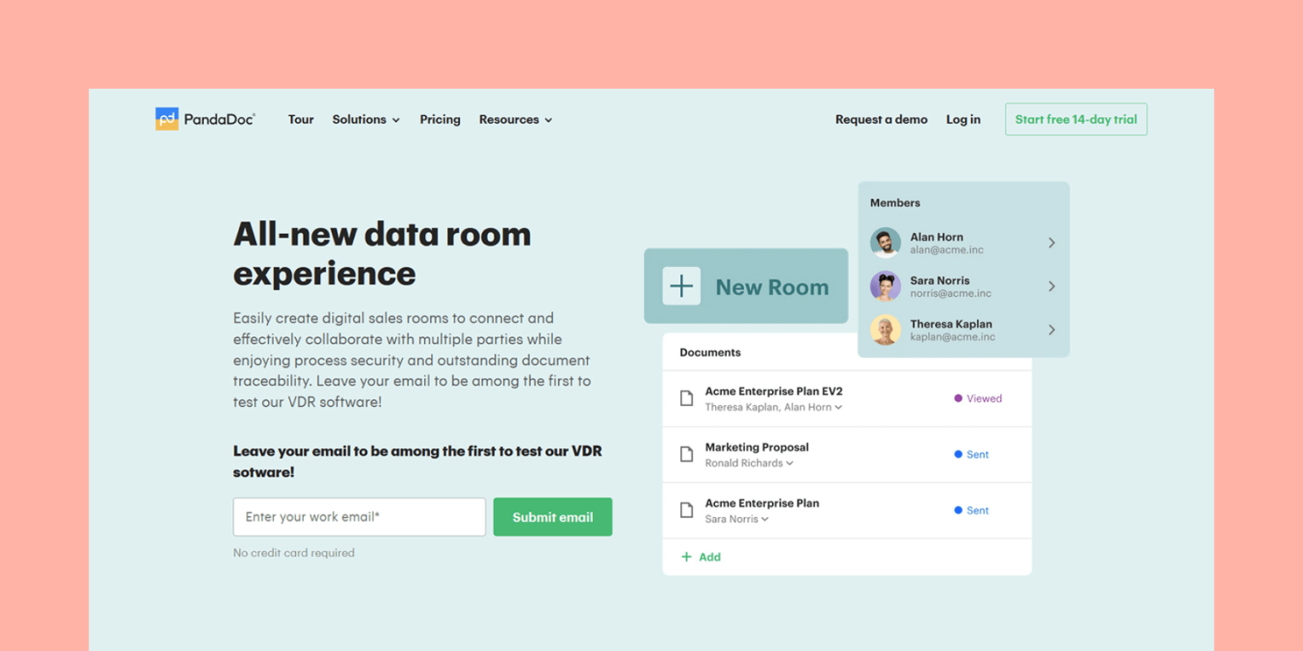Click the work email input field
The width and height of the screenshot is (1303, 651).
[x=359, y=516]
